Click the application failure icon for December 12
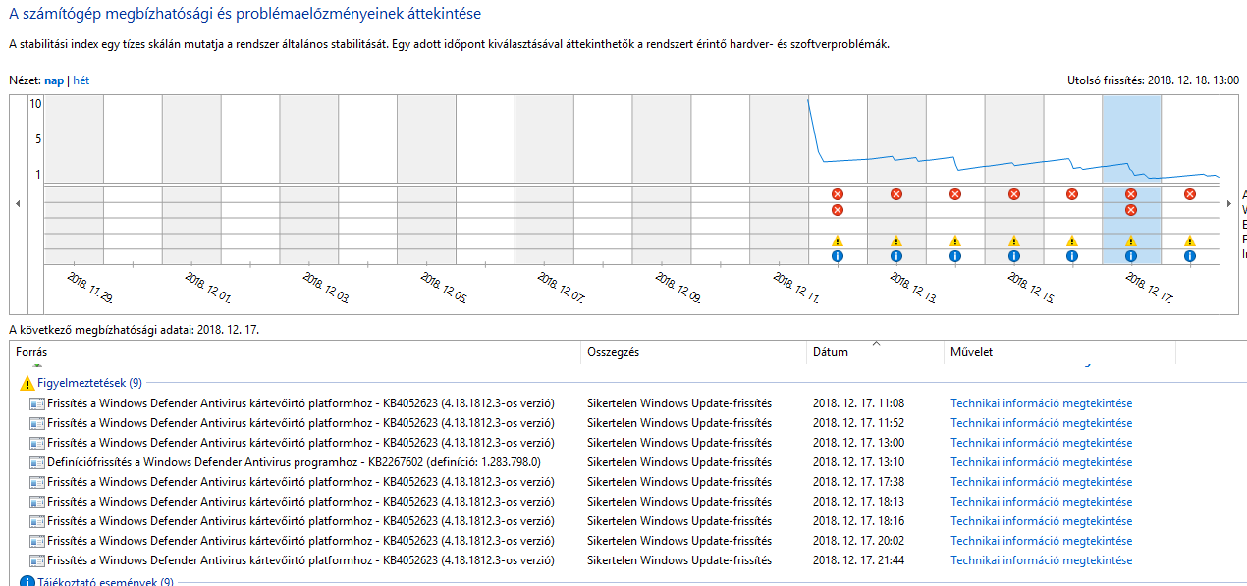Viewport: 1247px width, 586px height. 838,194
